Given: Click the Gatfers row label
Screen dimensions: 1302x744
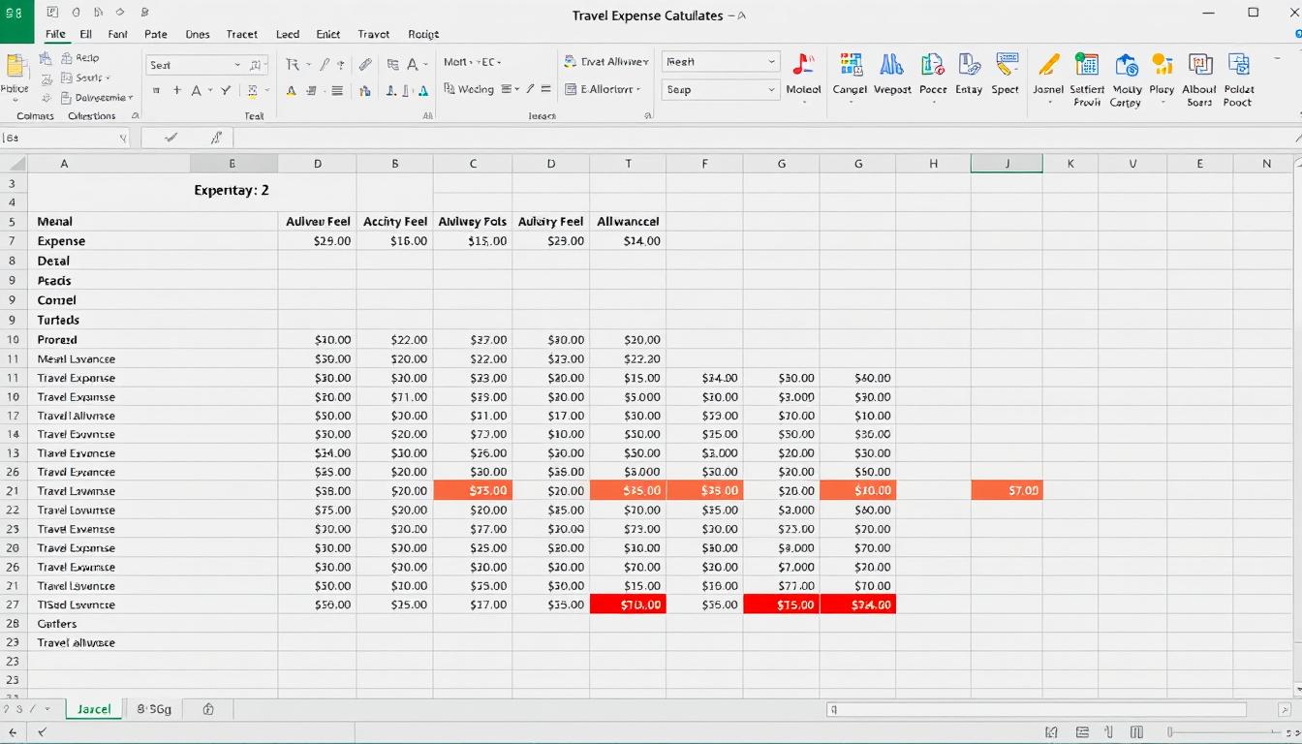Looking at the screenshot, I should coord(57,624).
